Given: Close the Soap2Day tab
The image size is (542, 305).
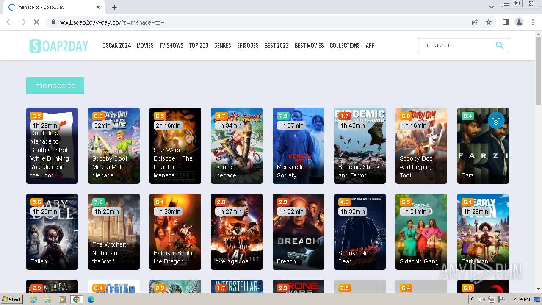Looking at the screenshot, I should click(x=98, y=7).
